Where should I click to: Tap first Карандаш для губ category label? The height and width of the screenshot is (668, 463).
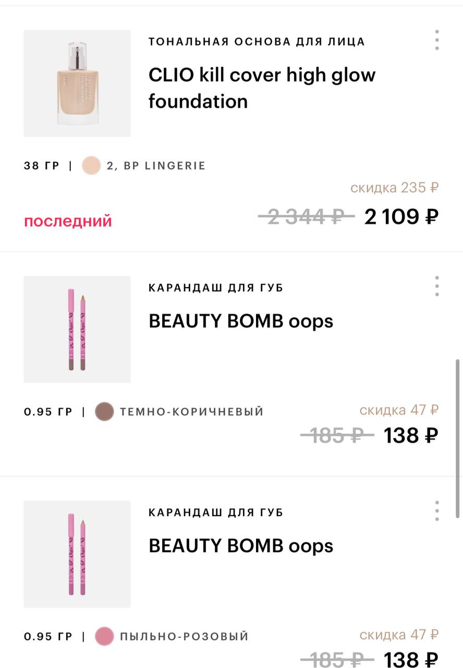coord(216,288)
